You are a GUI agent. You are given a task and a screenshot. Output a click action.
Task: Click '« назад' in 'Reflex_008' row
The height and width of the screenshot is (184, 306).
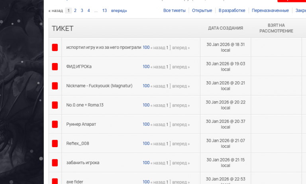click(x=158, y=144)
